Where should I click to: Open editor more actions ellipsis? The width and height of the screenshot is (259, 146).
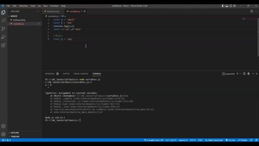tap(256, 11)
